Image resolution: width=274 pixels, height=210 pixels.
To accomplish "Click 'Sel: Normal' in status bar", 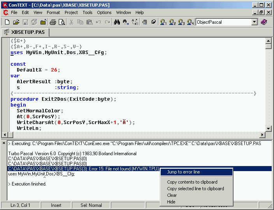I will tap(91, 205).
